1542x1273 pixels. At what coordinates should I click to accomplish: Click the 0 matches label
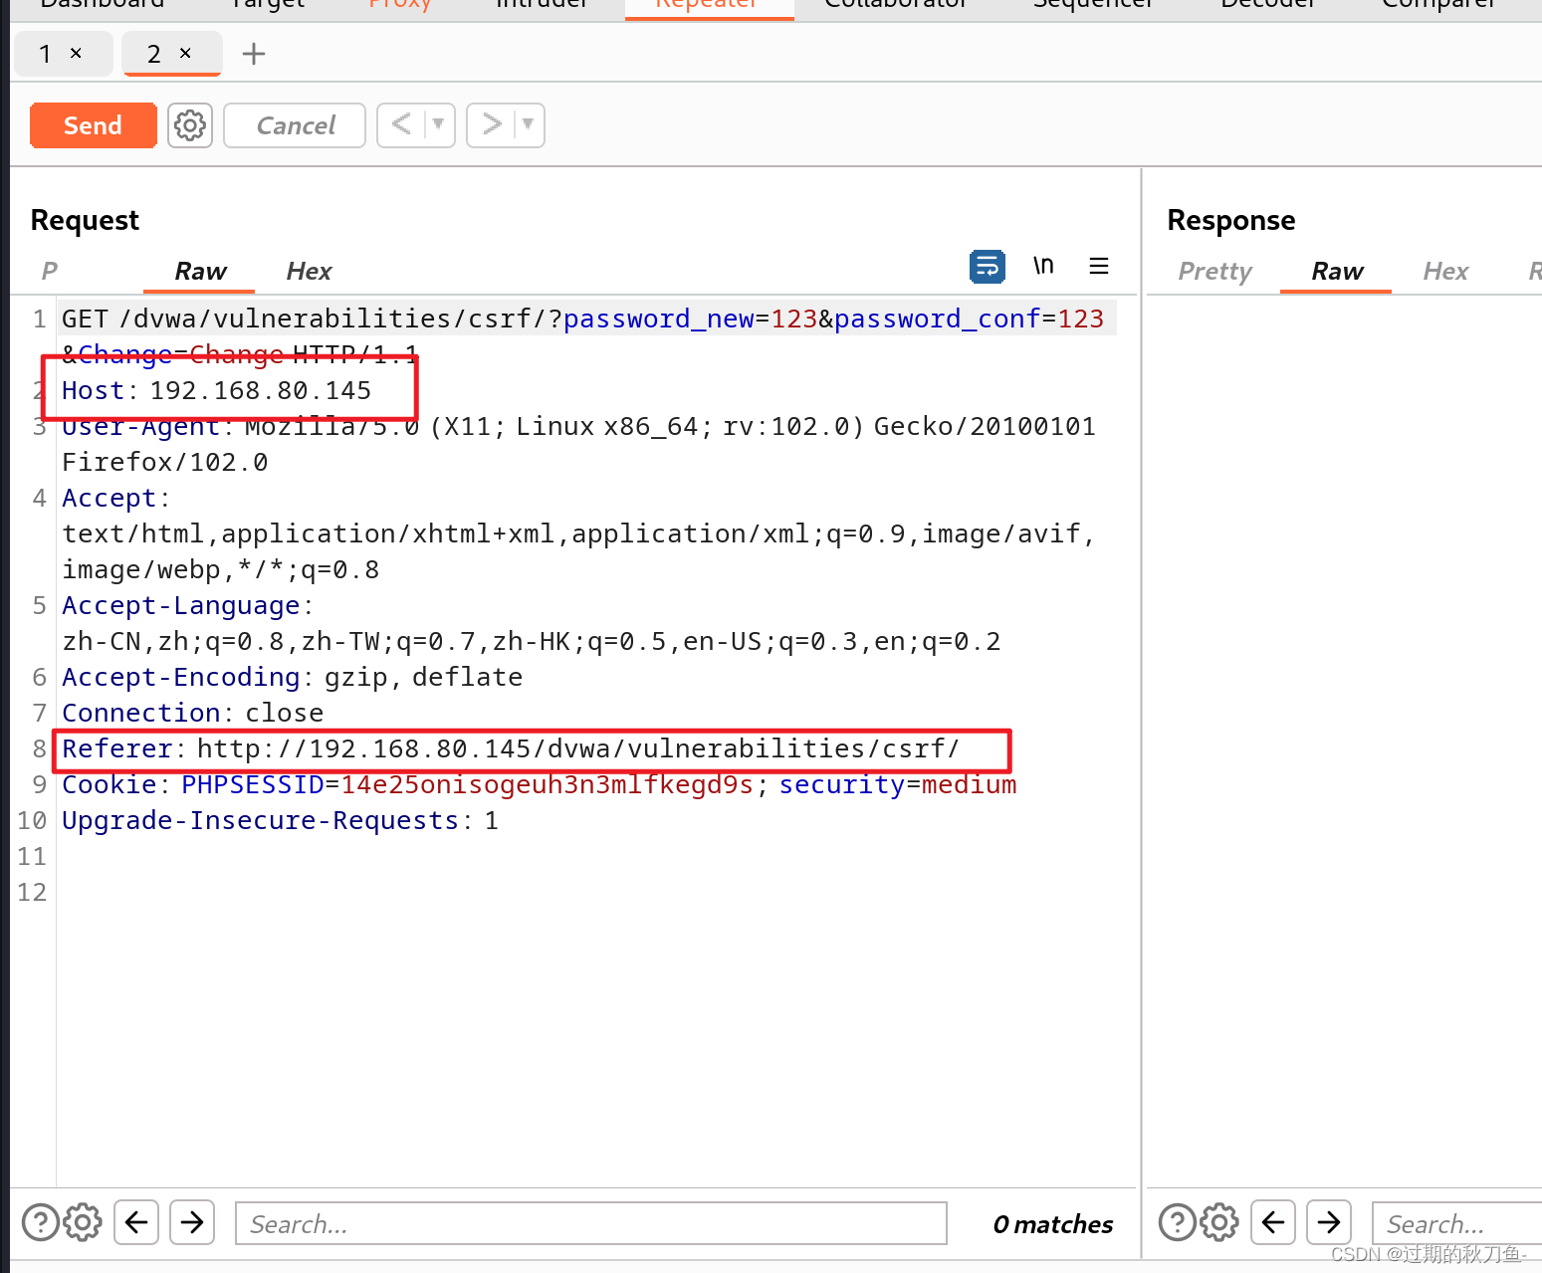pos(1053,1224)
